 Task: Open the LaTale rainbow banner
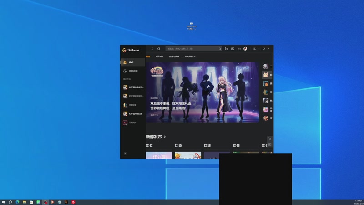(202, 92)
